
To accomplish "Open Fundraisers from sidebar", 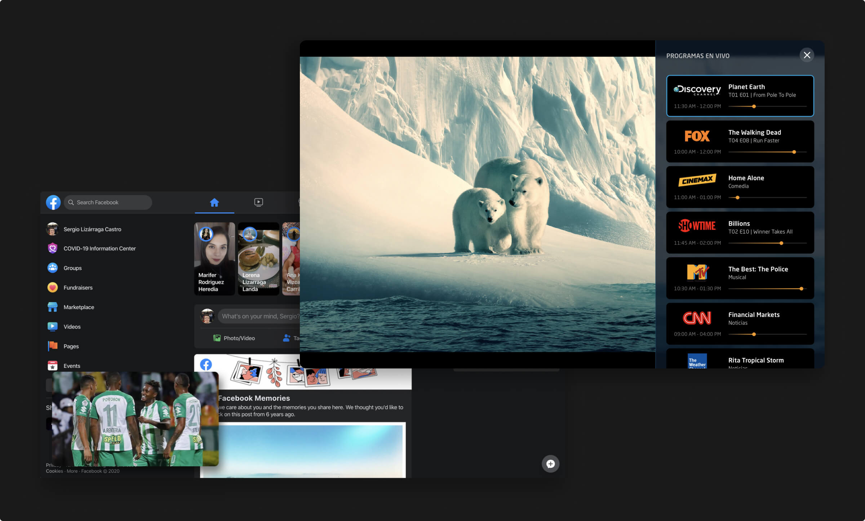I will click(x=78, y=287).
